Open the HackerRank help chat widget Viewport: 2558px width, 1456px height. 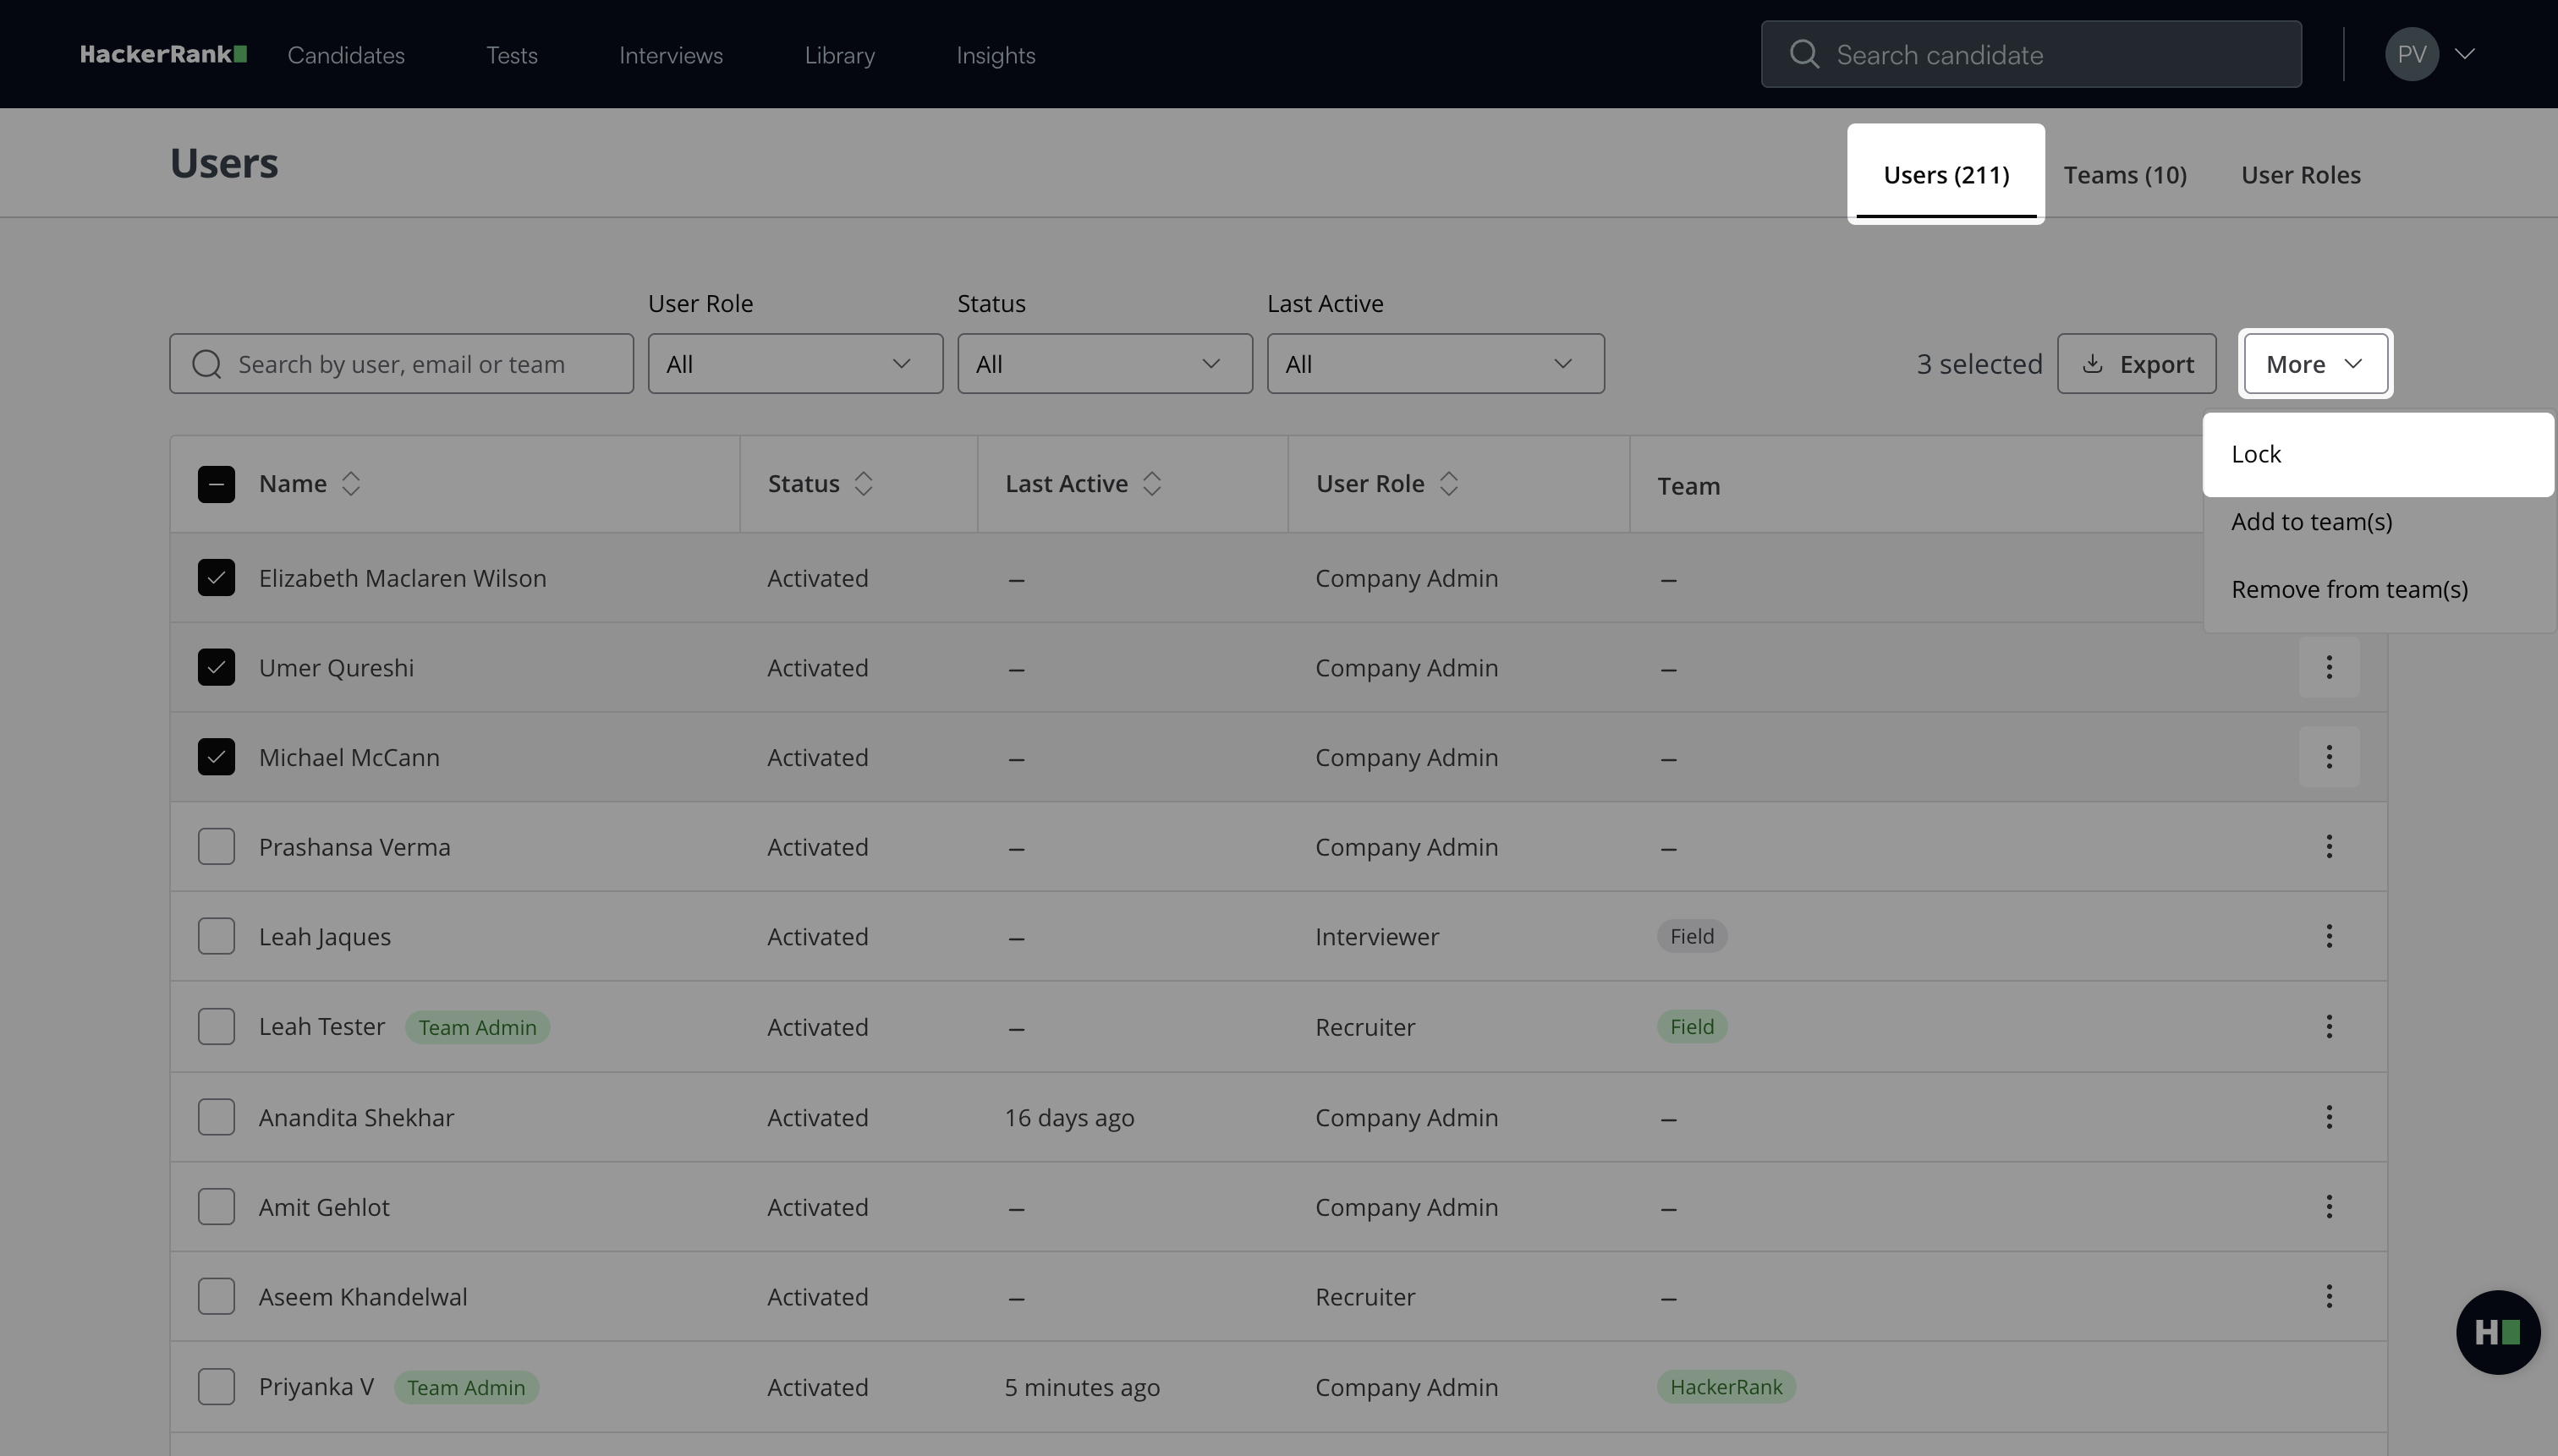click(2496, 1331)
